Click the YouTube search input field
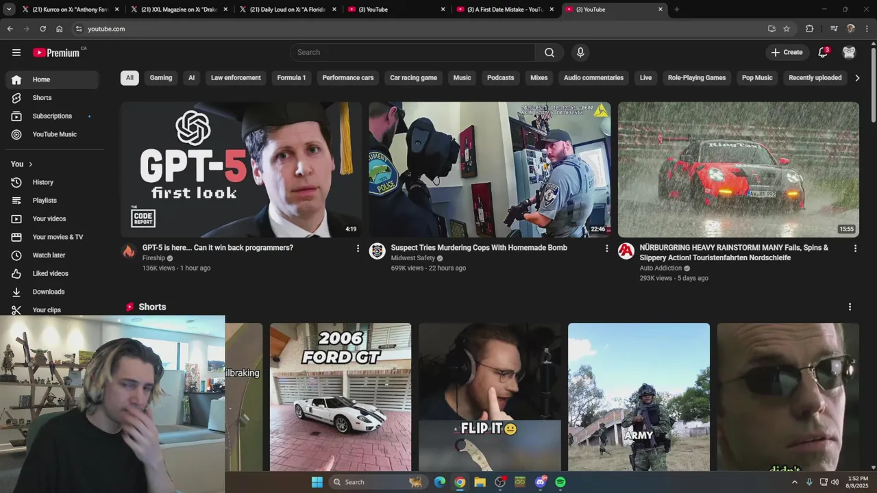This screenshot has height=493, width=877. 412,52
